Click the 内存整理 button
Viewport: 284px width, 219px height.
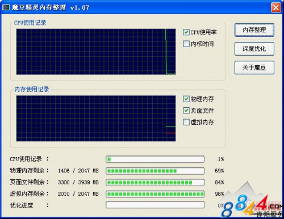click(x=254, y=30)
